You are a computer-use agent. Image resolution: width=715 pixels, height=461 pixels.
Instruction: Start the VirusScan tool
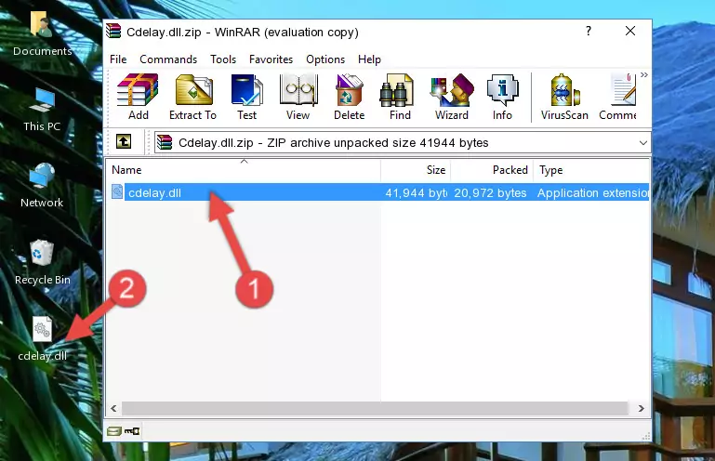click(564, 97)
